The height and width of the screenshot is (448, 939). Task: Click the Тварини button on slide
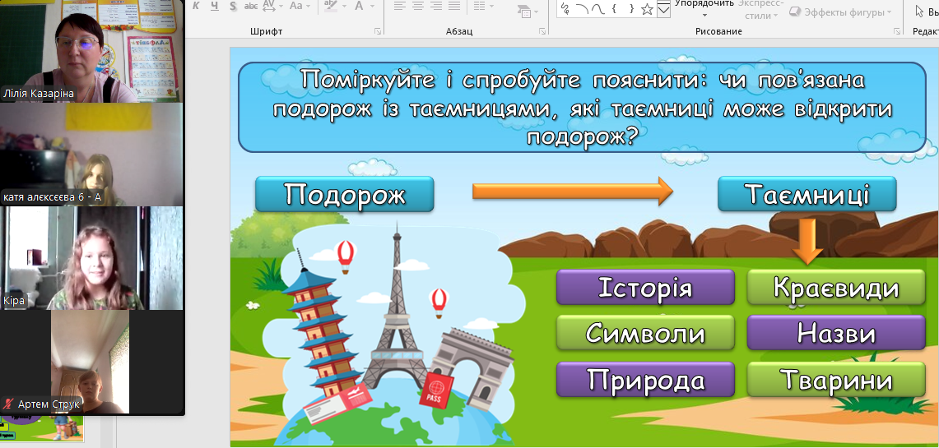point(835,381)
